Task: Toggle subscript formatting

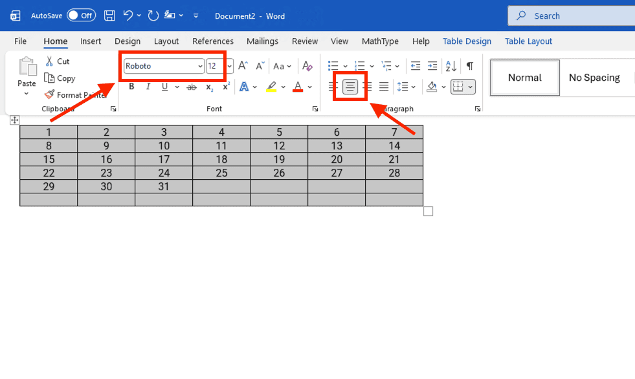Action: pos(209,87)
